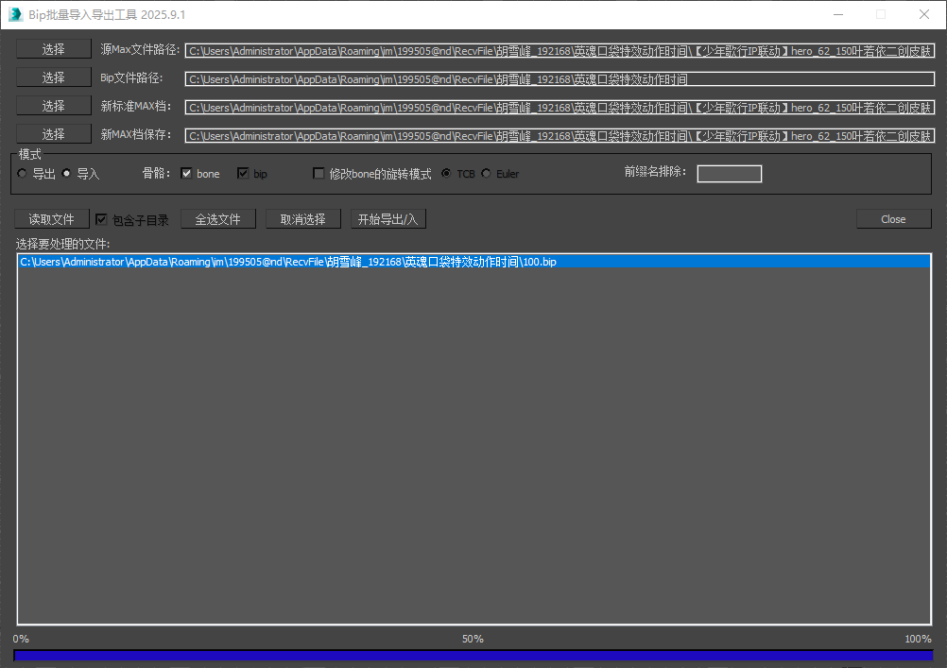Click 选择 button for Bip文件路径

(x=53, y=77)
